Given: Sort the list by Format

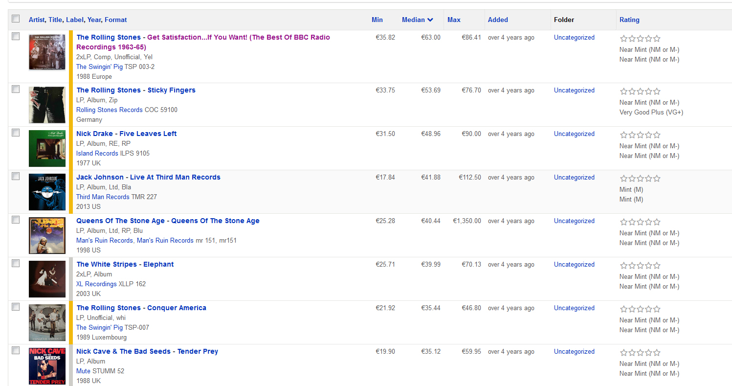Looking at the screenshot, I should pyautogui.click(x=116, y=20).
